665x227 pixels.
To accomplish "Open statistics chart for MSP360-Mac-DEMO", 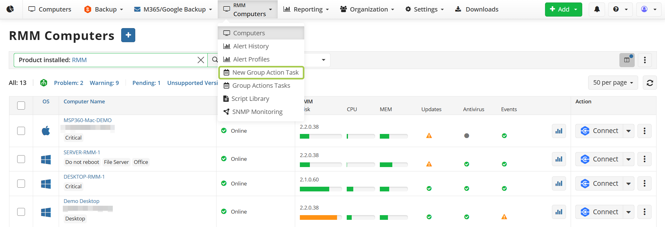I will 558,131.
